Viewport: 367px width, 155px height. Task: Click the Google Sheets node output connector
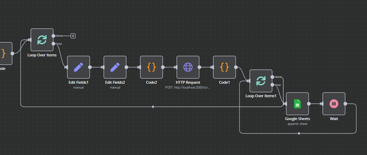(x=309, y=104)
